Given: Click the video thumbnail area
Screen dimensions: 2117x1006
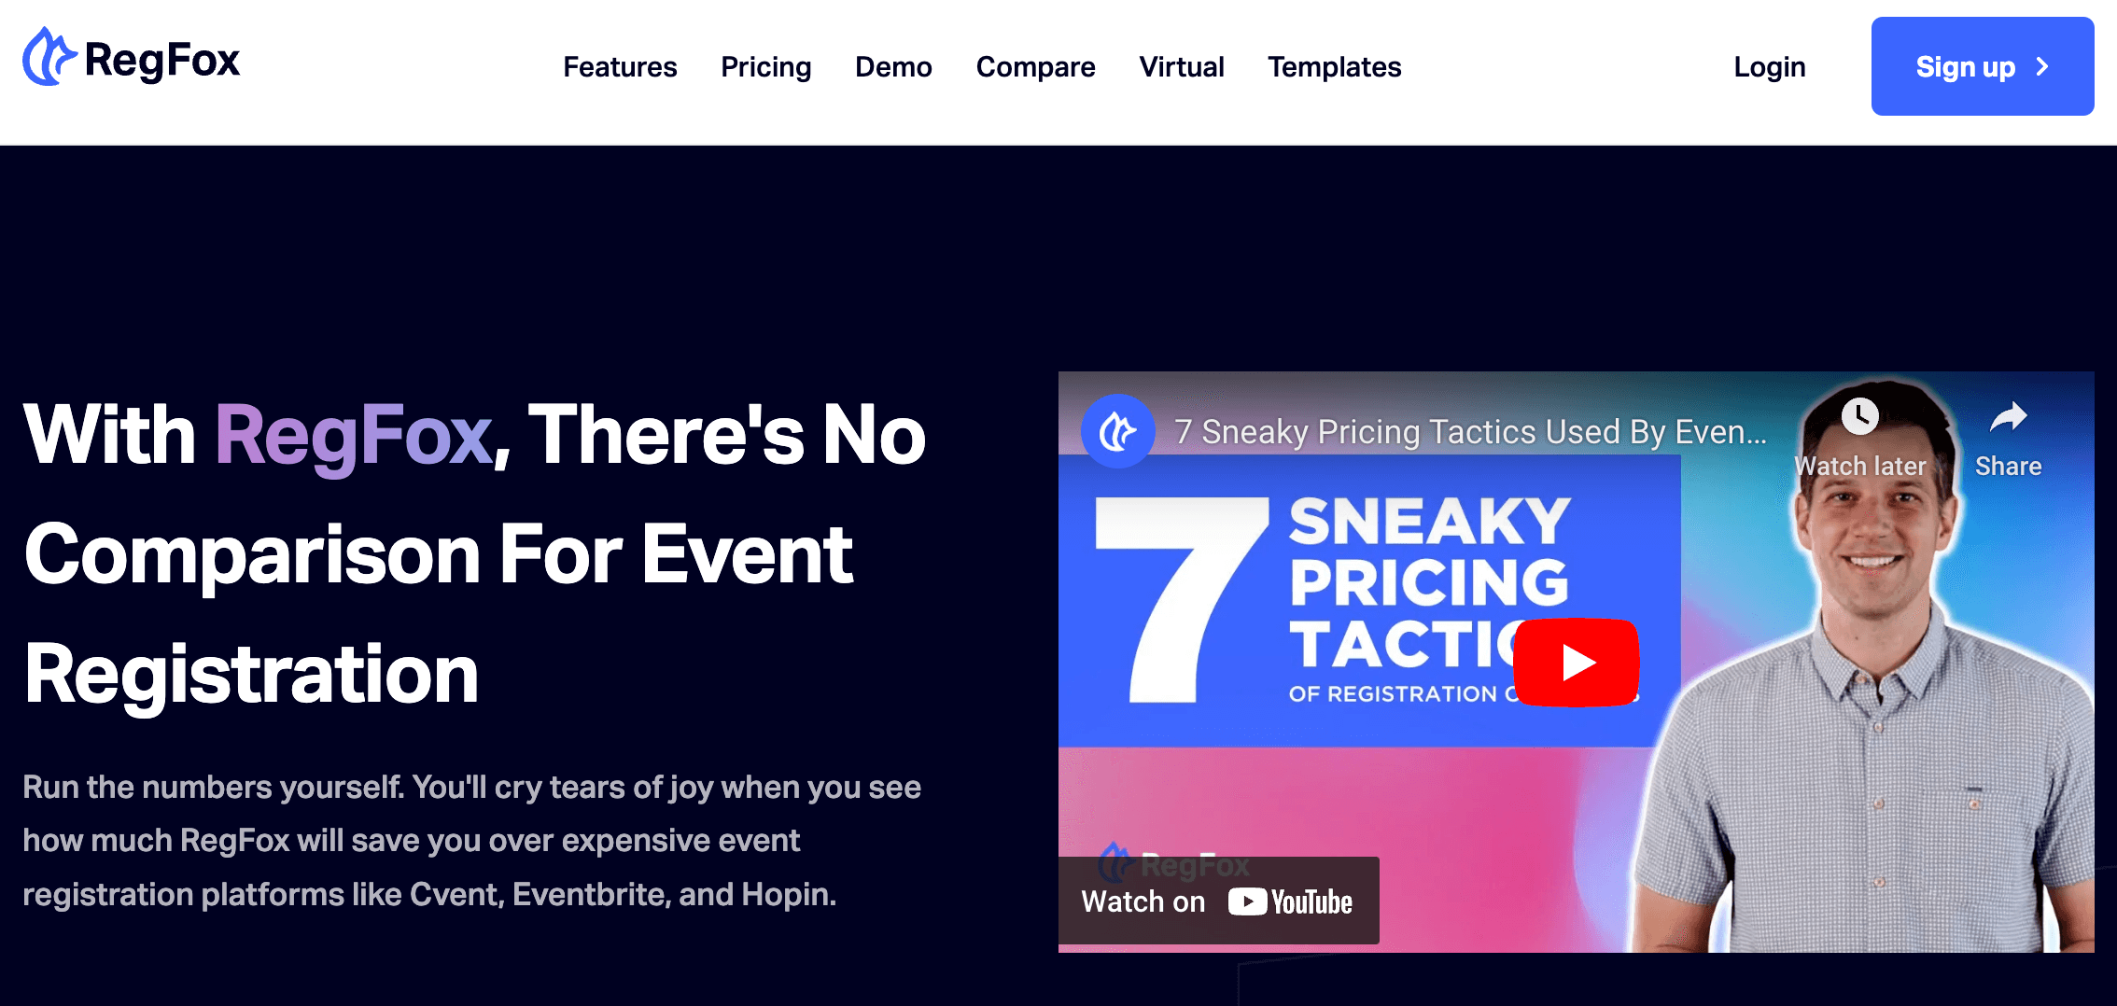Looking at the screenshot, I should coord(1577,663).
